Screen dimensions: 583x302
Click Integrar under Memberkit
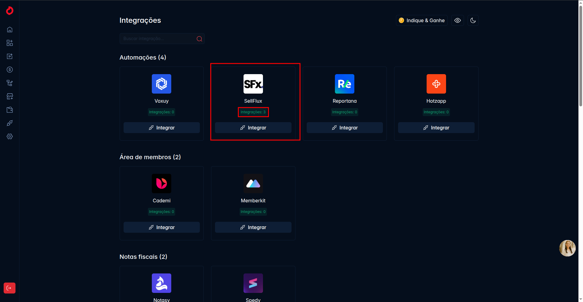pyautogui.click(x=253, y=227)
